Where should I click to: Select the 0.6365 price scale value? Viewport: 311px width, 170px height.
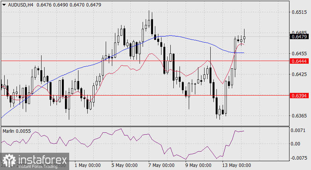(x=299, y=116)
